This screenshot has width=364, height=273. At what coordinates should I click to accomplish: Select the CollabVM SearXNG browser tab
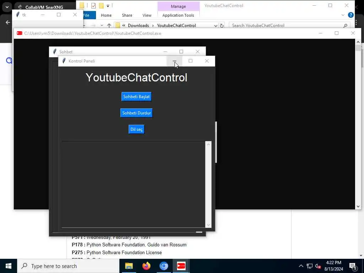pos(44,7)
